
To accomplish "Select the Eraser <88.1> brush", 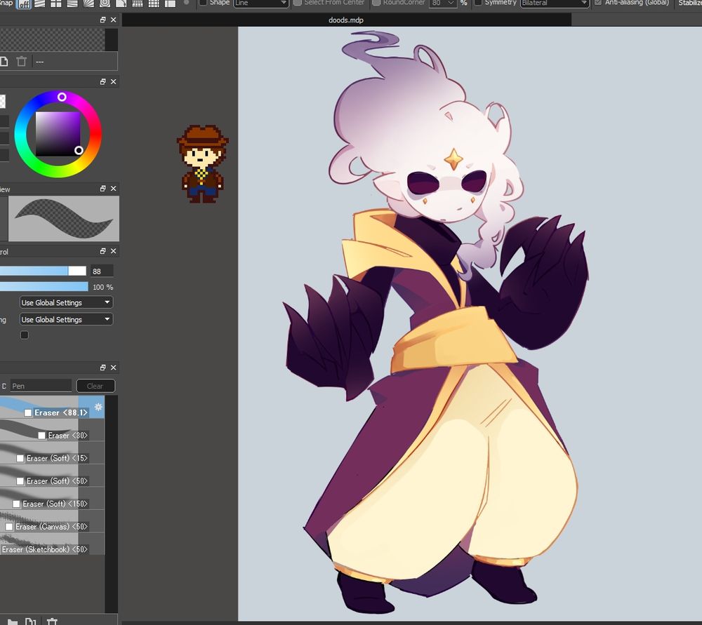I will click(x=52, y=407).
